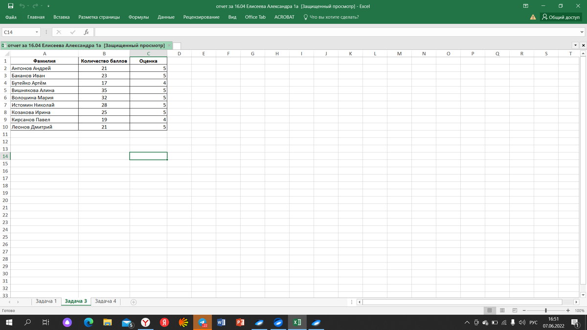Click the horizontal scrollbar track

462,302
